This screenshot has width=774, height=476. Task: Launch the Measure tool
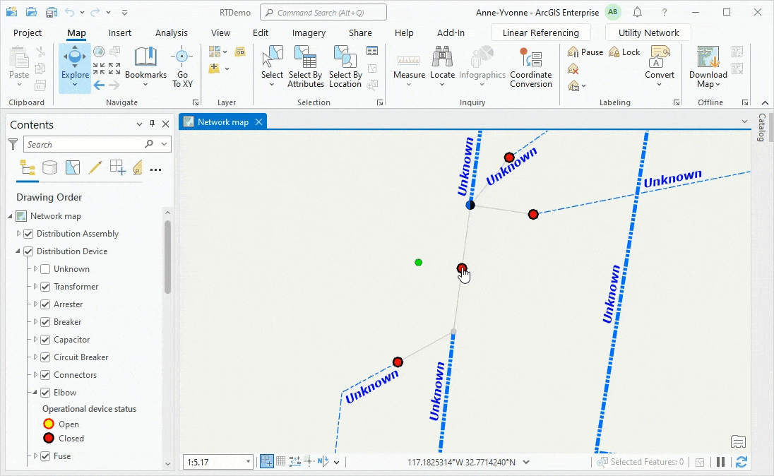click(x=409, y=66)
